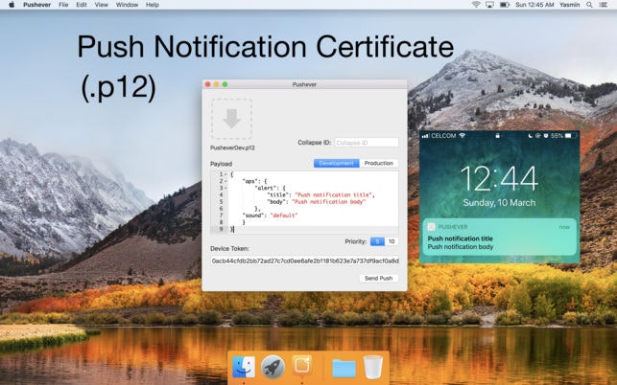The height and width of the screenshot is (385, 617).
Task: Open the Help menu
Action: click(x=153, y=5)
